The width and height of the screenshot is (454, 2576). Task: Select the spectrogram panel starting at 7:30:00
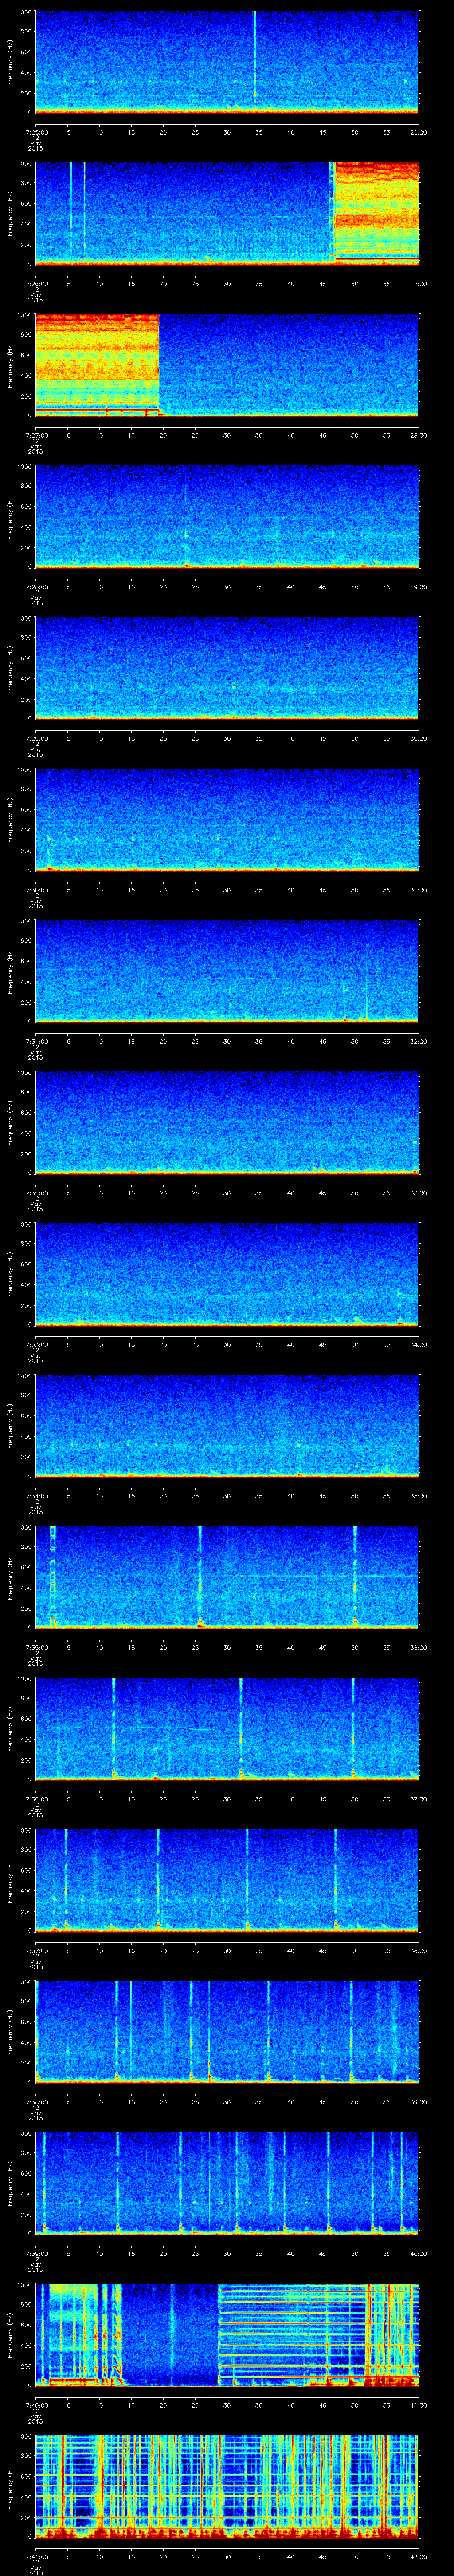227,819
